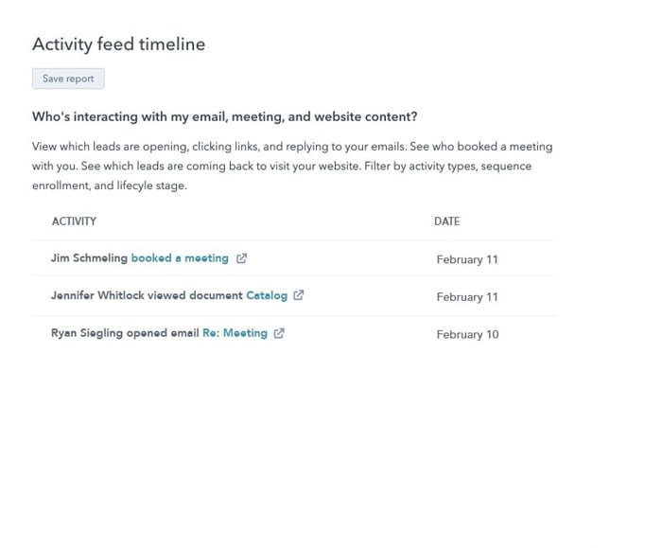Click the ACTIVITY column header
The image size is (662, 548).
pos(74,221)
